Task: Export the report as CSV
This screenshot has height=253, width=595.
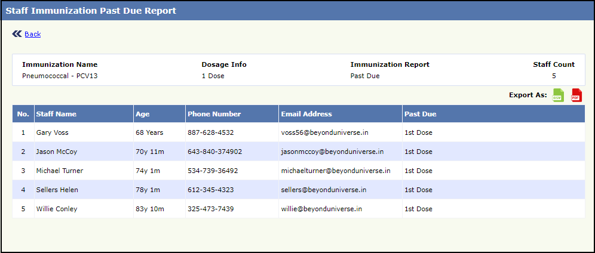Action: click(558, 95)
